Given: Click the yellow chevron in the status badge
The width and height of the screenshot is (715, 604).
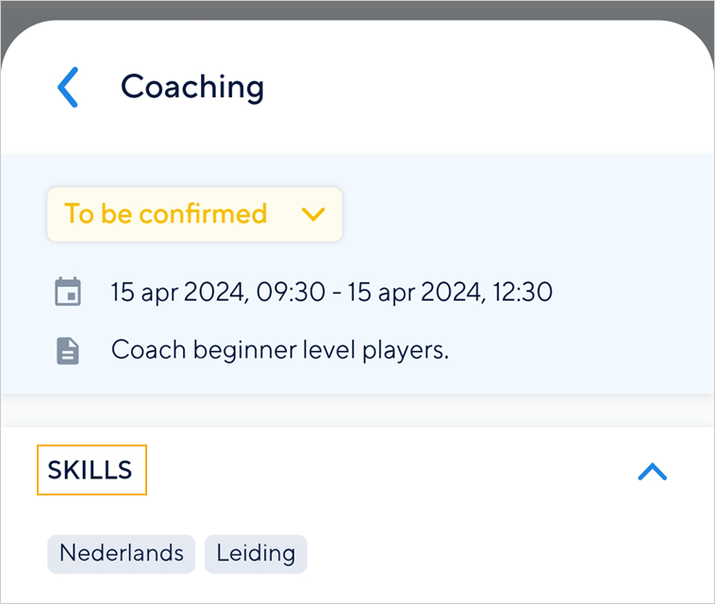Looking at the screenshot, I should (x=313, y=214).
